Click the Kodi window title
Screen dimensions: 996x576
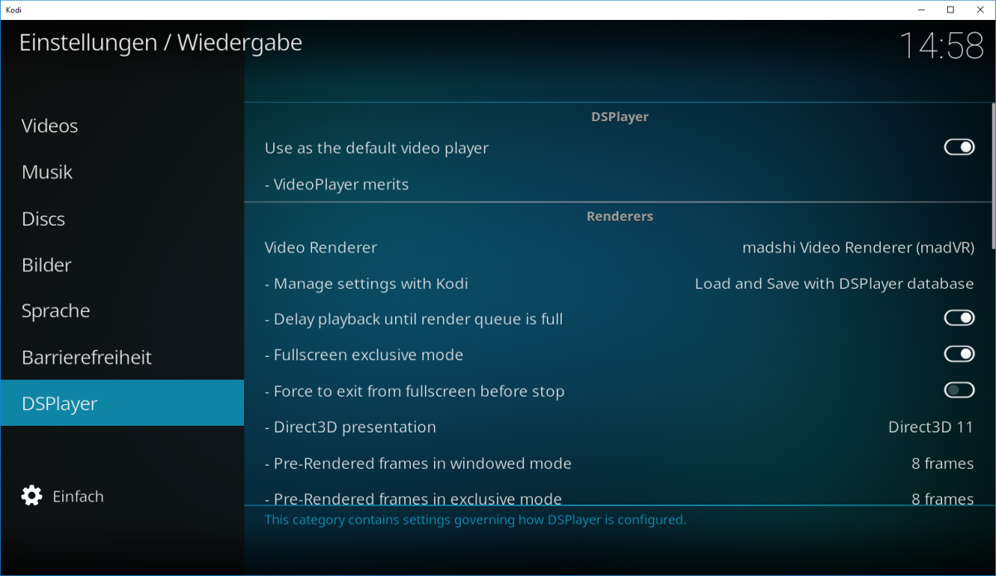(15, 10)
